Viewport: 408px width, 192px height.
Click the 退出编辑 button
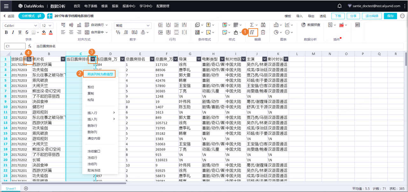372,16
